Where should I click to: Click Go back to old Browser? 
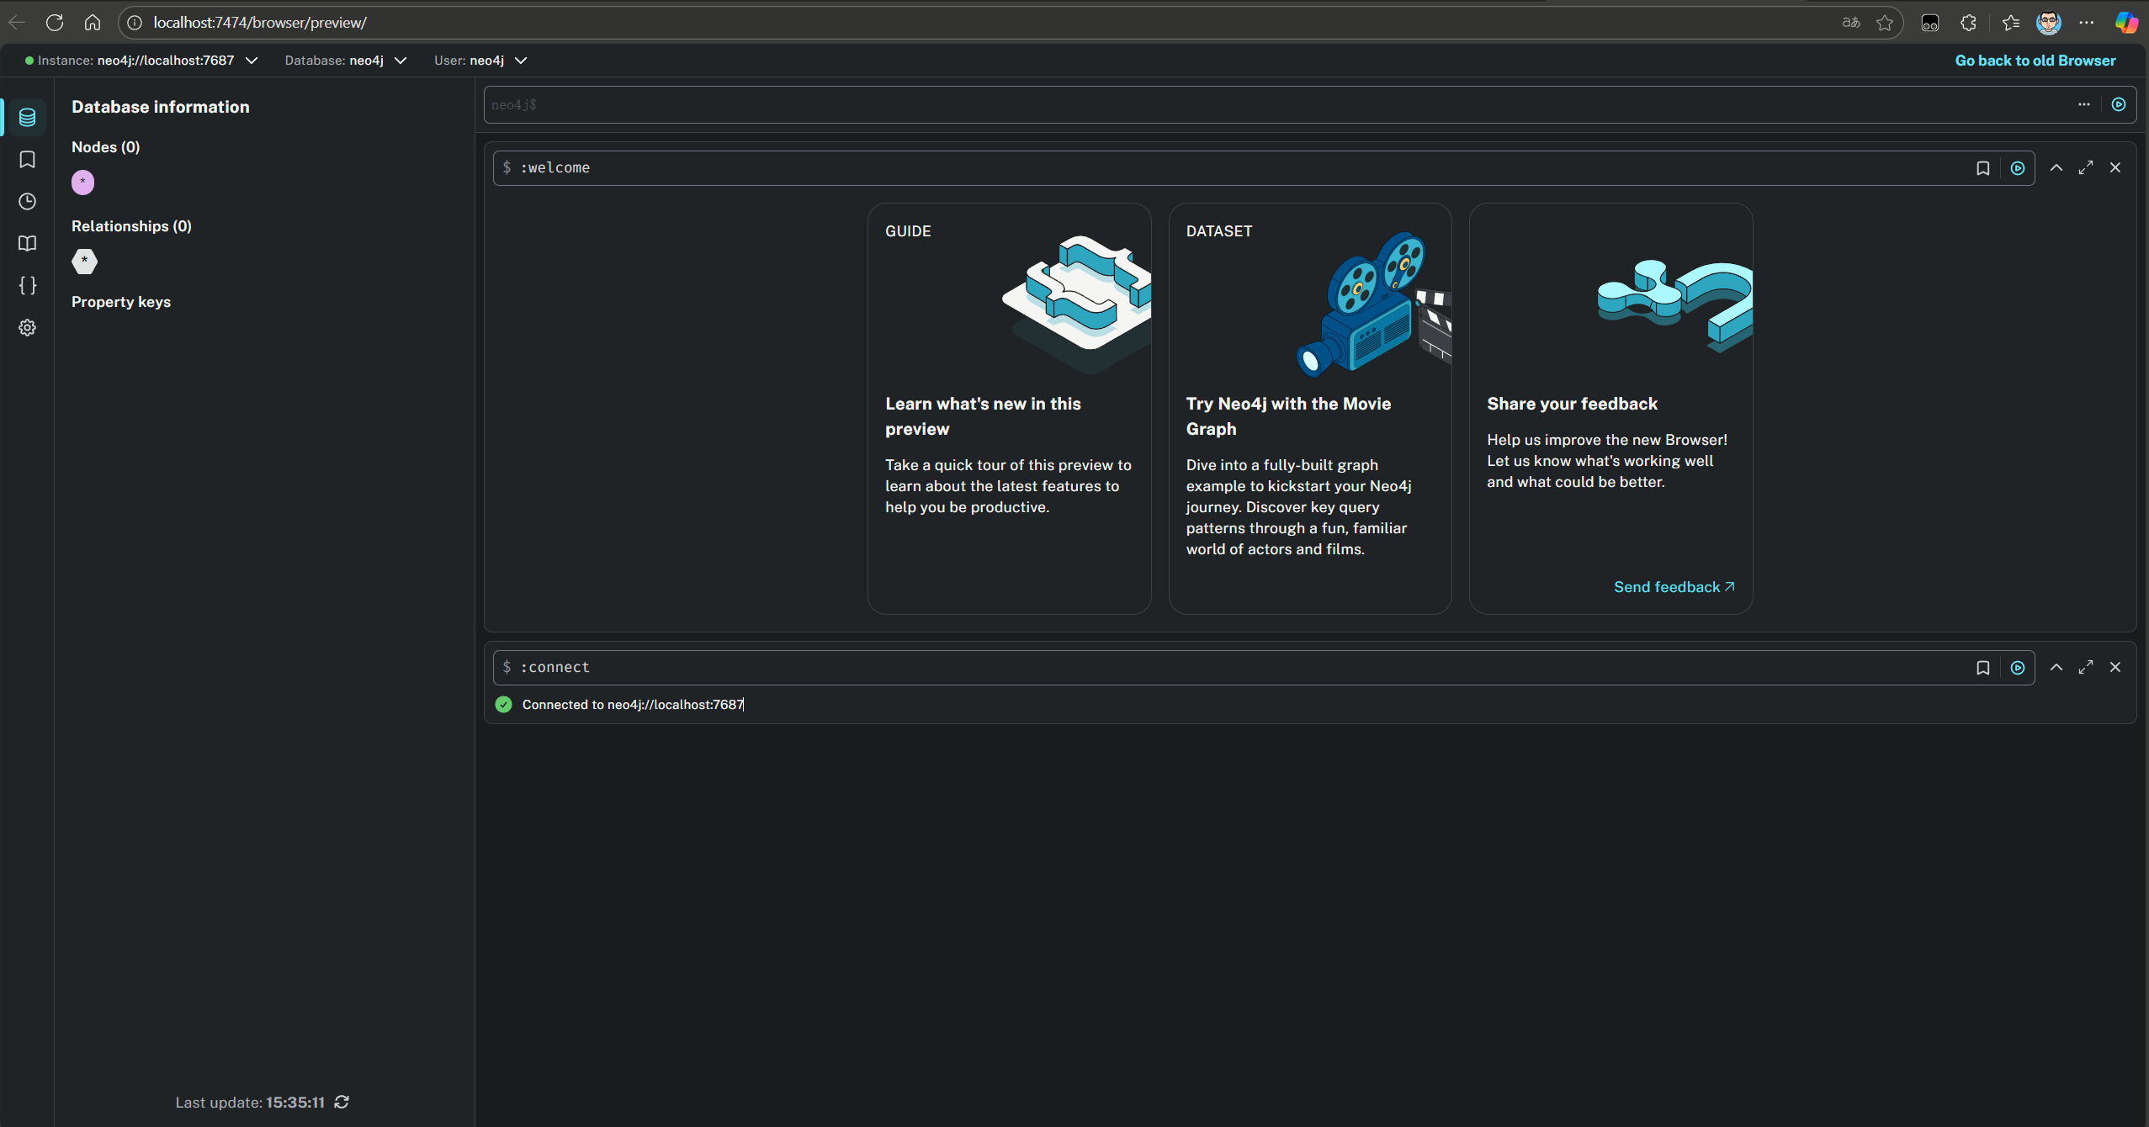(2035, 61)
